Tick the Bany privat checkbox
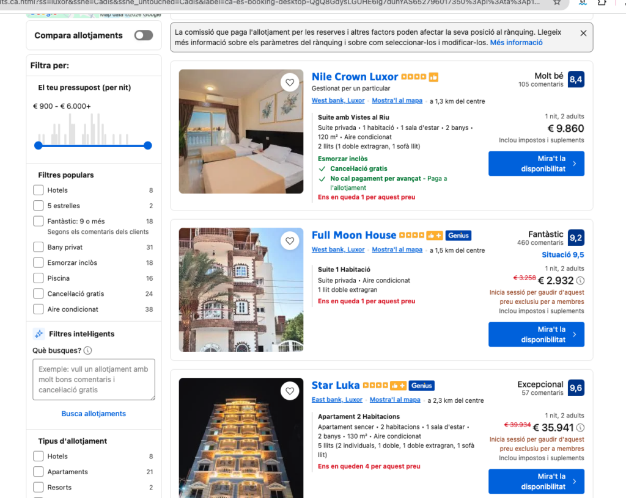The width and height of the screenshot is (626, 498). pyautogui.click(x=39, y=247)
